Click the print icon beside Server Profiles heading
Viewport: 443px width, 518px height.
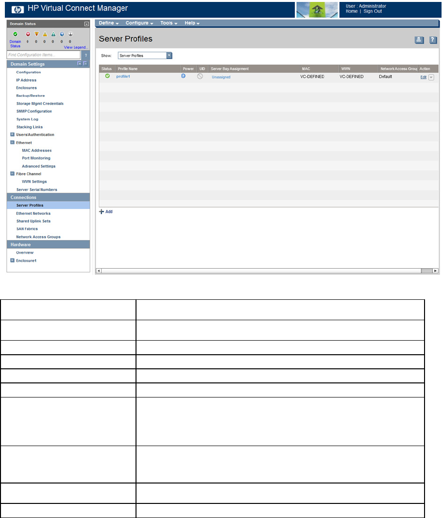[x=419, y=40]
